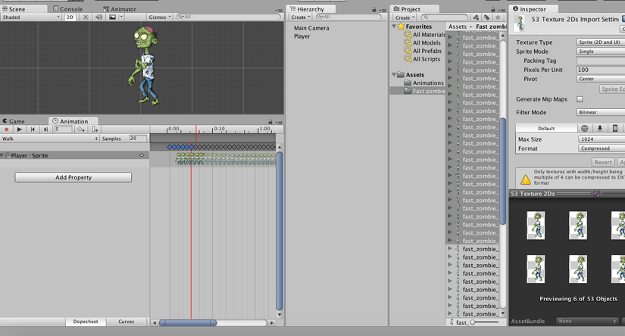
Task: Select the Scene tab
Action: tap(14, 9)
